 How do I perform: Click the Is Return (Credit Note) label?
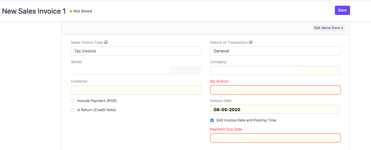(96, 110)
